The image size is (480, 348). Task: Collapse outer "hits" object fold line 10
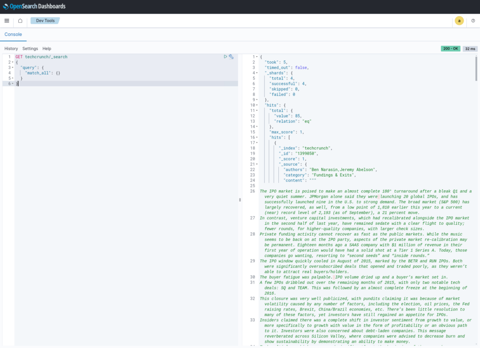click(x=257, y=105)
